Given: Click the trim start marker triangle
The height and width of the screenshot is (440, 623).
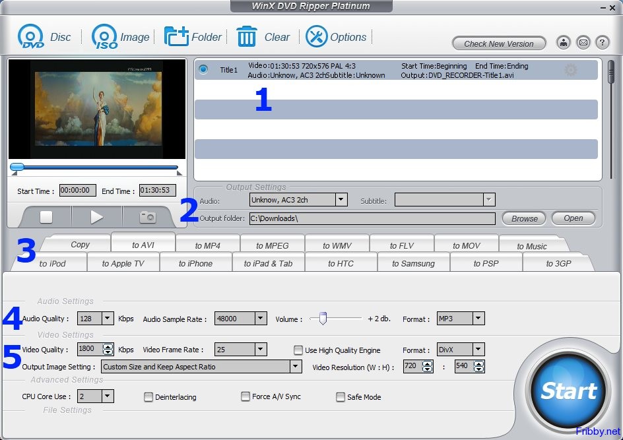Looking at the screenshot, I should point(15,173).
